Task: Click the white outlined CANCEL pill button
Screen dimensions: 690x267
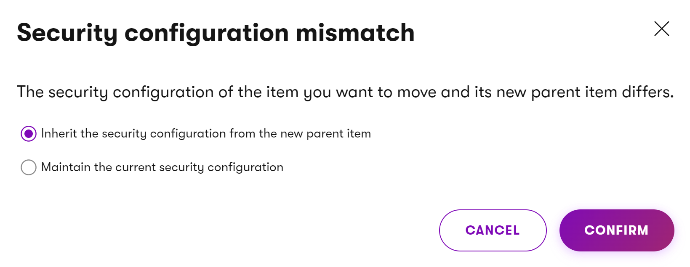Action: [493, 230]
